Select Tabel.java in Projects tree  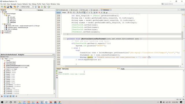coord(13,22)
